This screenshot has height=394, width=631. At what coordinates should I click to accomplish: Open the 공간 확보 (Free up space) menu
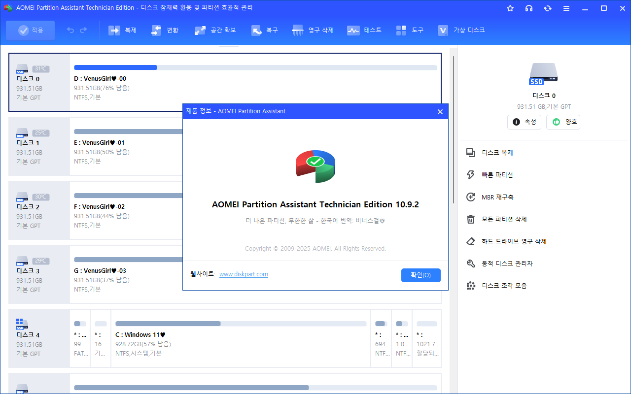coord(215,31)
